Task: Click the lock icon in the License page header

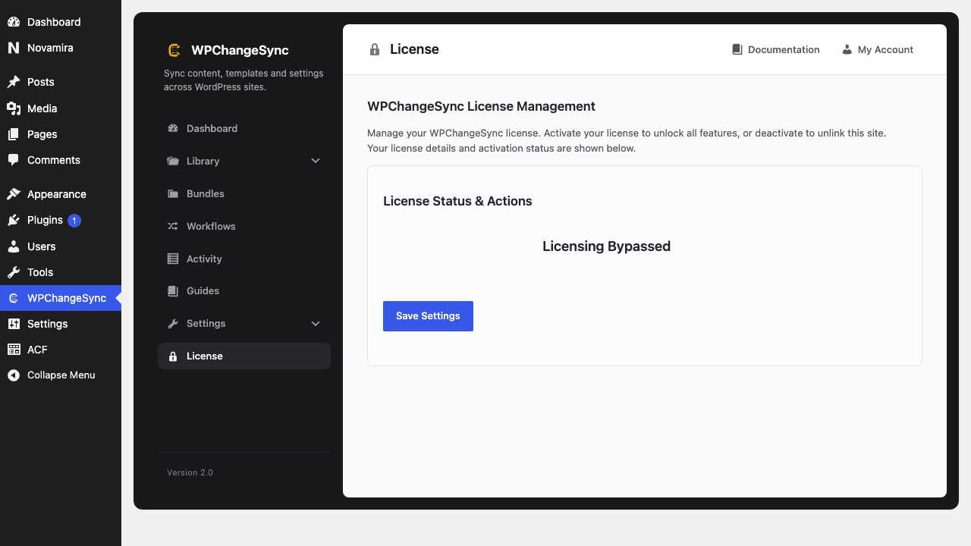Action: pyautogui.click(x=375, y=49)
